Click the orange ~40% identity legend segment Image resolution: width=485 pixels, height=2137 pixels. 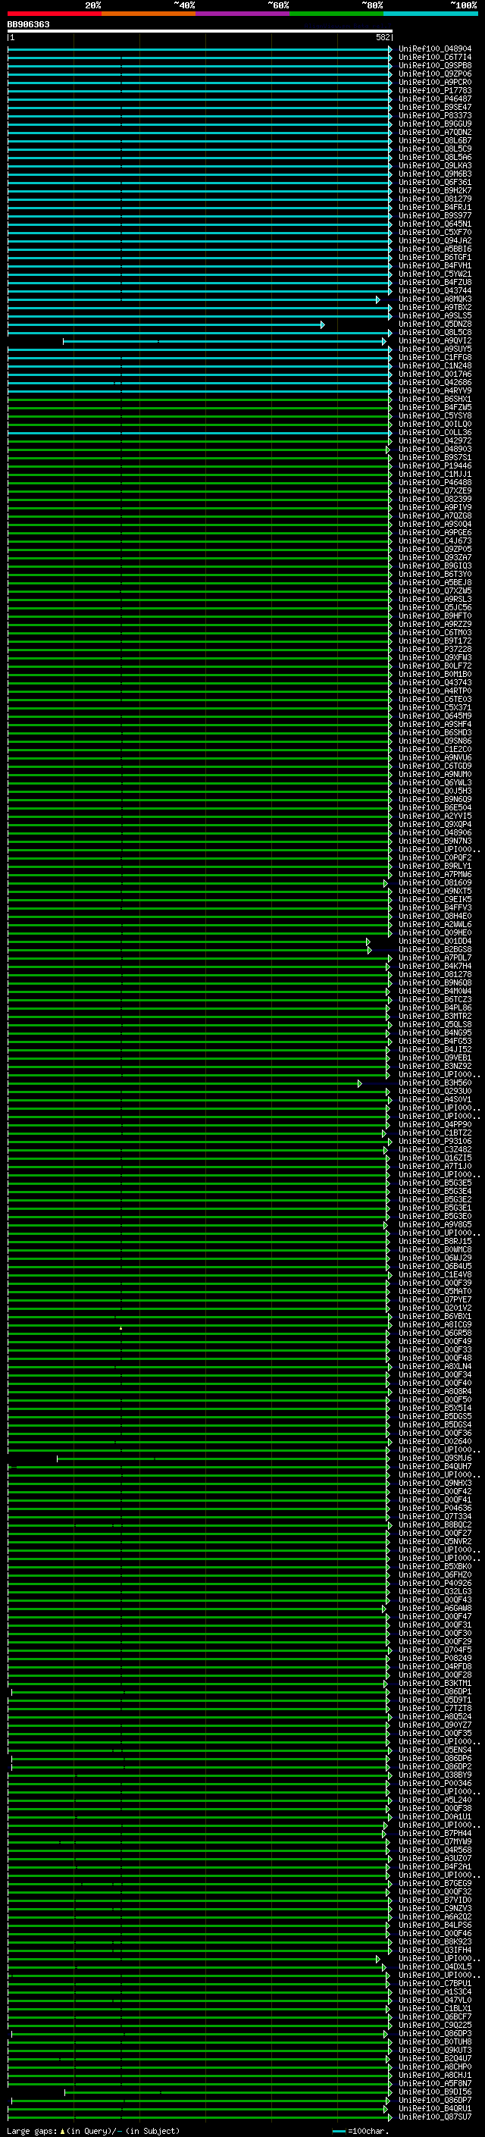149,14
